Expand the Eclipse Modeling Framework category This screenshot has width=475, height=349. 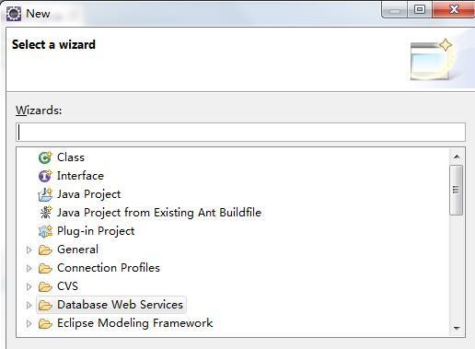point(29,323)
